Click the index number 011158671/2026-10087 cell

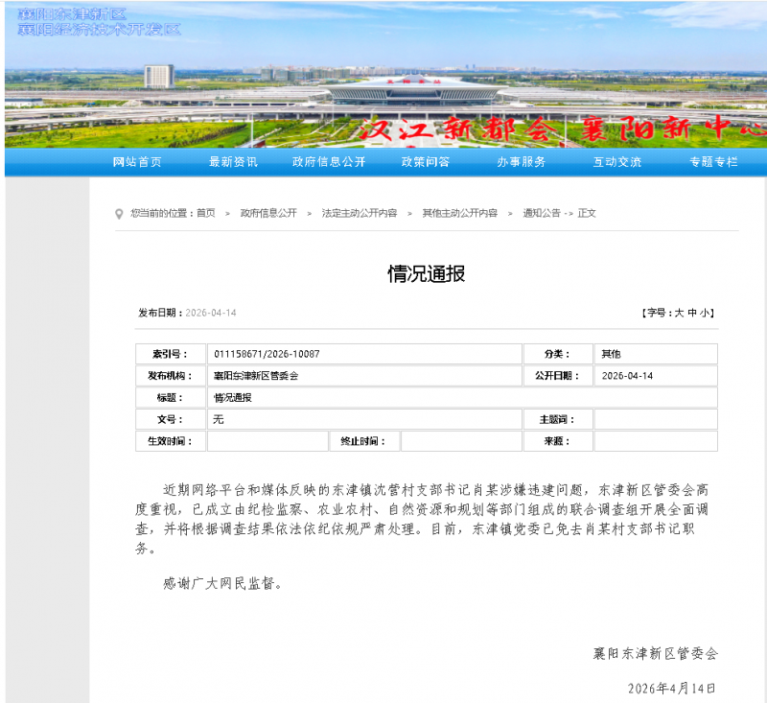[267, 354]
